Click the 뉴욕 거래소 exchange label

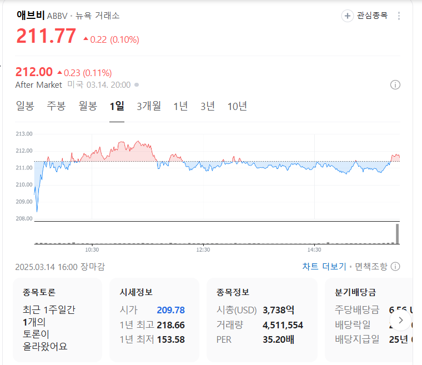click(x=97, y=16)
